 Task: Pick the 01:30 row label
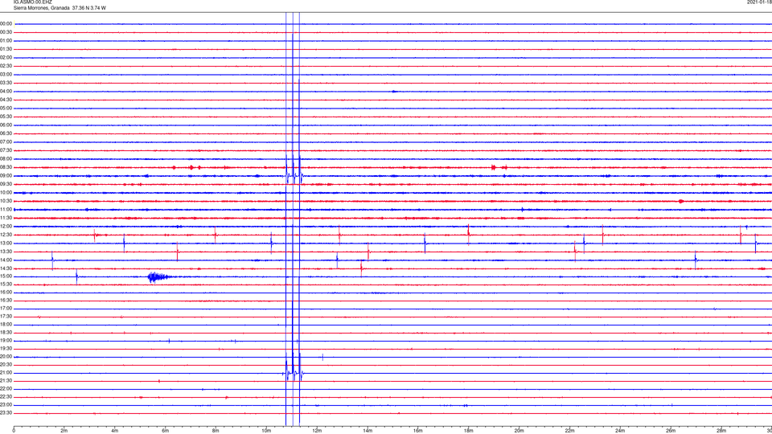pyautogui.click(x=6, y=49)
